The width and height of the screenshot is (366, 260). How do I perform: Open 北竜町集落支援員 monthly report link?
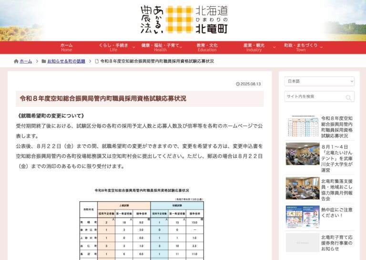click(337, 190)
